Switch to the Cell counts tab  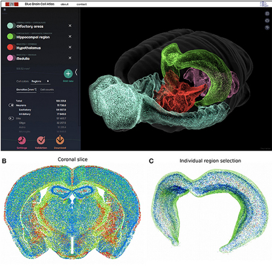click(47, 90)
